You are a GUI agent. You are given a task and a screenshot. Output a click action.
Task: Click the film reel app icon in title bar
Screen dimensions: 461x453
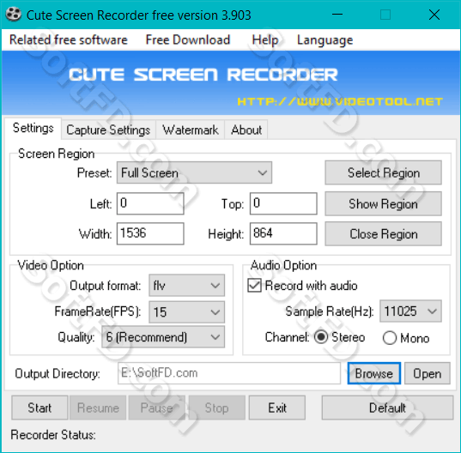14,14
